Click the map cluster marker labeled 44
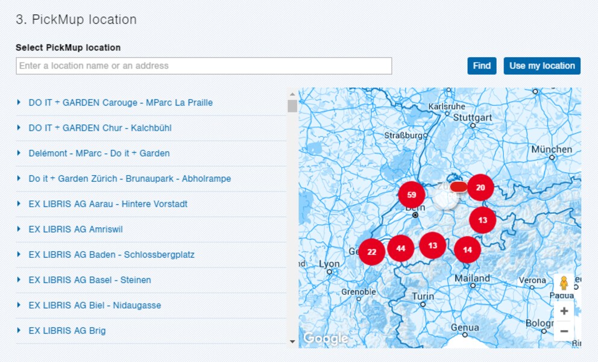The height and width of the screenshot is (362, 598). pos(400,248)
